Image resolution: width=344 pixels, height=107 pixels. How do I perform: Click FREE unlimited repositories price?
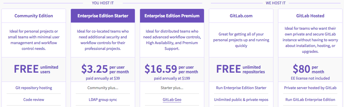241,69
